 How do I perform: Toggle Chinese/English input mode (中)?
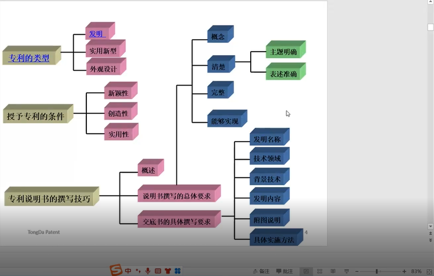coord(129,271)
